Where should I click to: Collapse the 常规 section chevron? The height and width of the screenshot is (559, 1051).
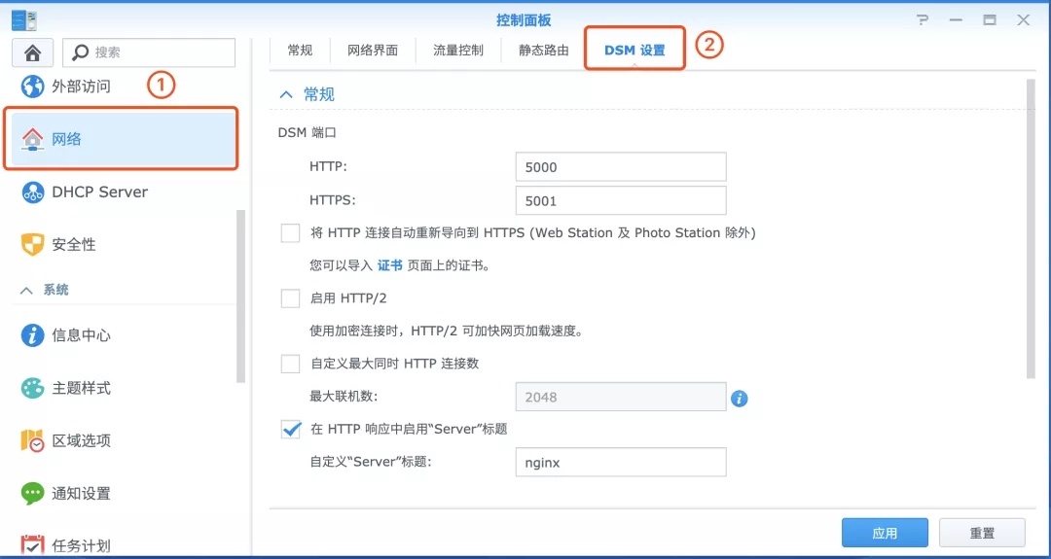(x=286, y=94)
